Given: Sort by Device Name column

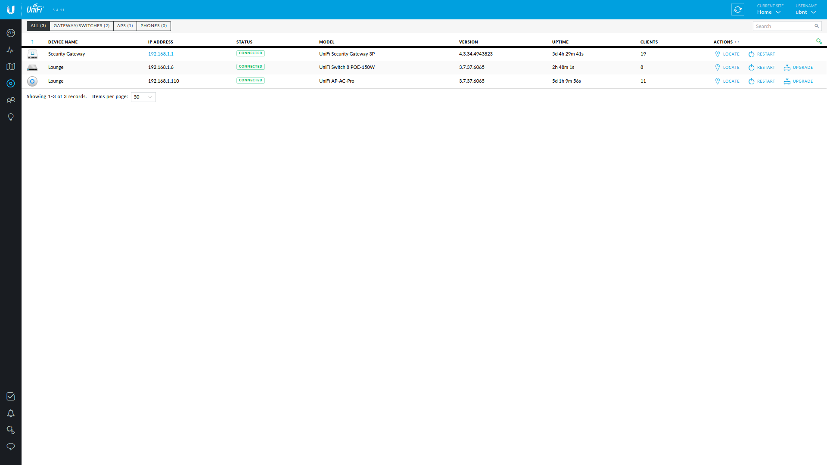Looking at the screenshot, I should point(63,42).
